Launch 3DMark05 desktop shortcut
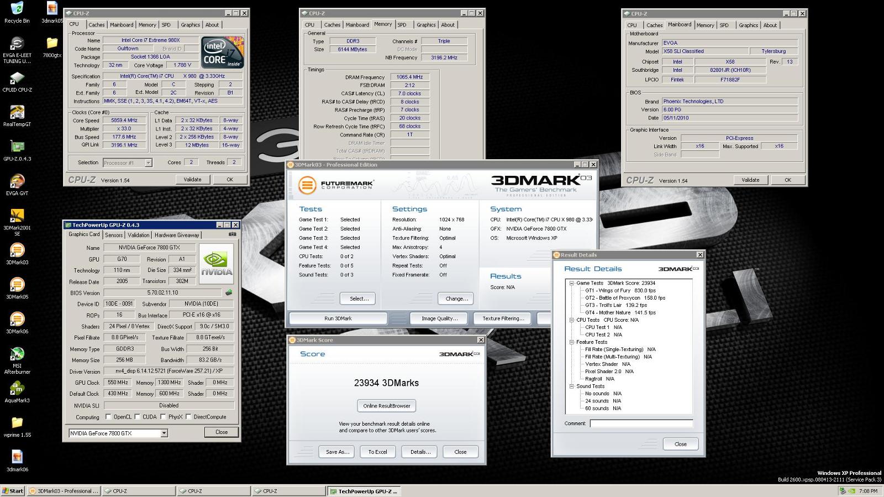This screenshot has height=497, width=884. 17,289
